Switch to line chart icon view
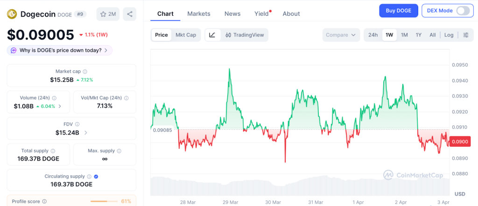 [212, 35]
